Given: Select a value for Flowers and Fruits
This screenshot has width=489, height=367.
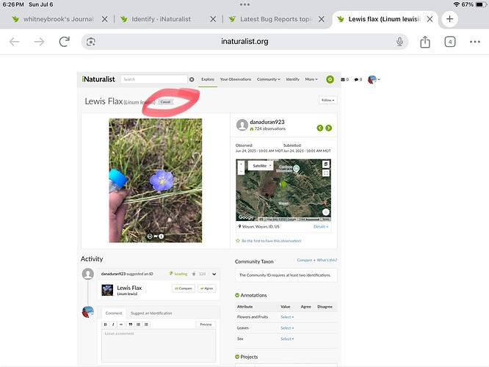Looking at the screenshot, I should pos(287,317).
